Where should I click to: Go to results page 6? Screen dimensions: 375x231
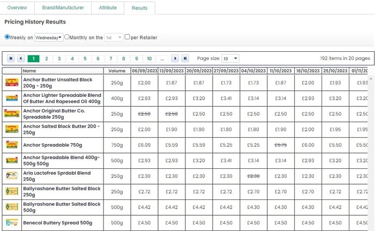point(98,58)
